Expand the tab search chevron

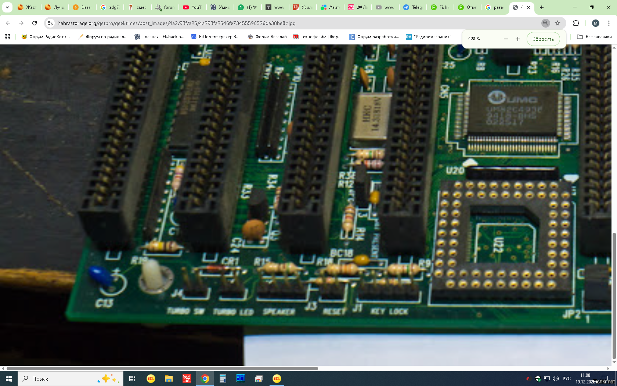(x=7, y=7)
